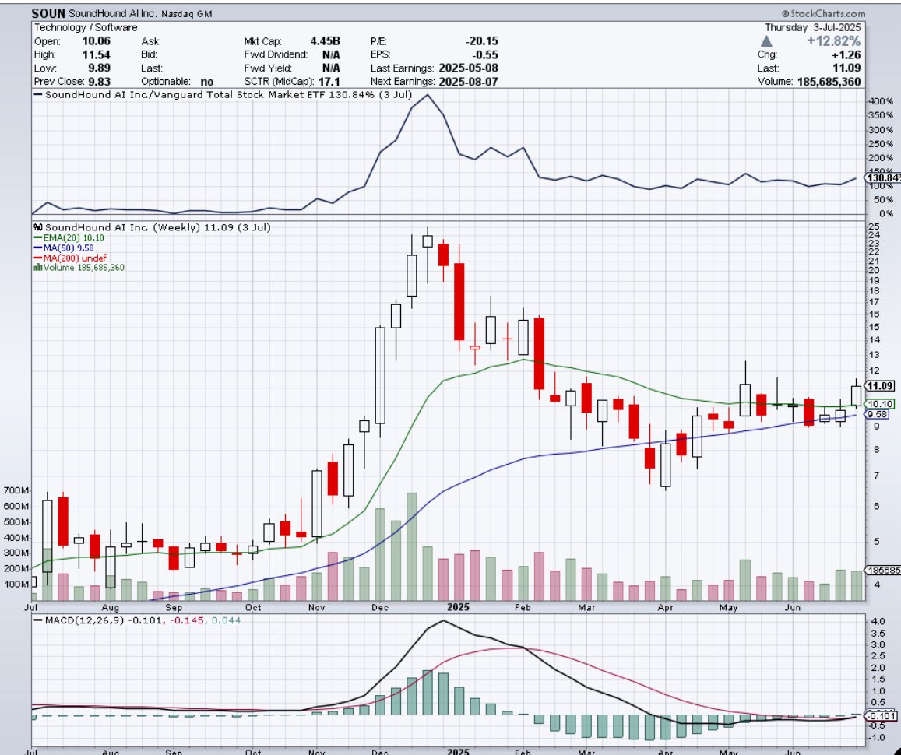The height and width of the screenshot is (755, 901).
Task: Click the volume bars legend icon
Action: 38,268
